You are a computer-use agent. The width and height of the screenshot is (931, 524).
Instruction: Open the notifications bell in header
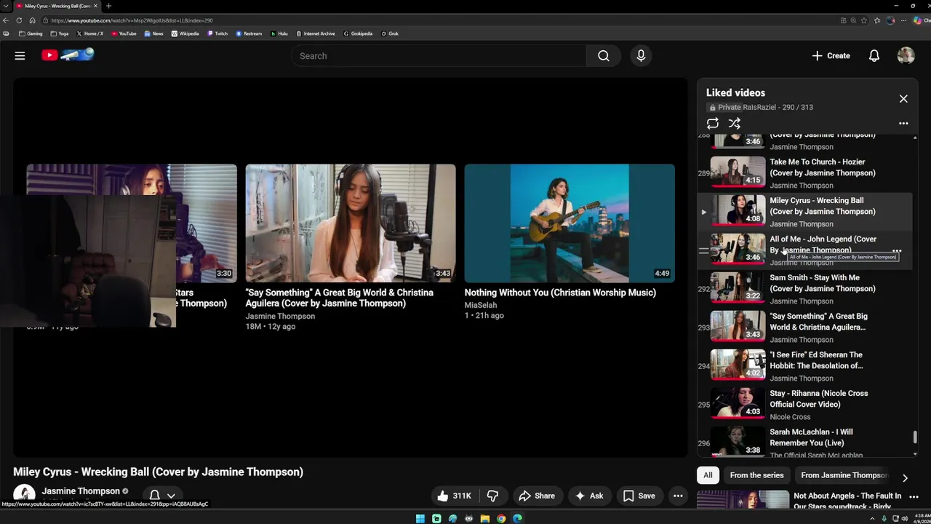point(874,56)
